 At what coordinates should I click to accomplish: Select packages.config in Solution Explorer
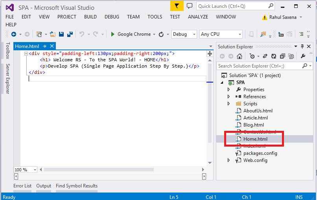click(x=260, y=153)
